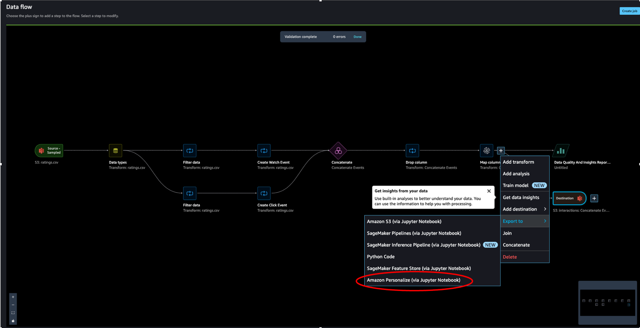The height and width of the screenshot is (328, 640).
Task: Select the Data types step icon
Action: coord(115,151)
